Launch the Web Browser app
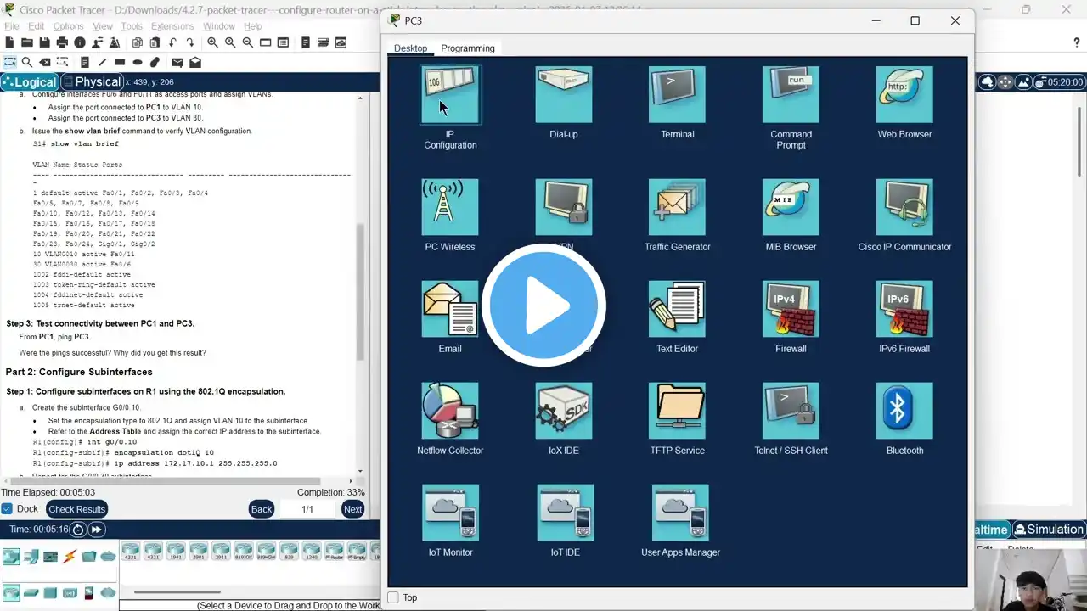 click(x=904, y=95)
